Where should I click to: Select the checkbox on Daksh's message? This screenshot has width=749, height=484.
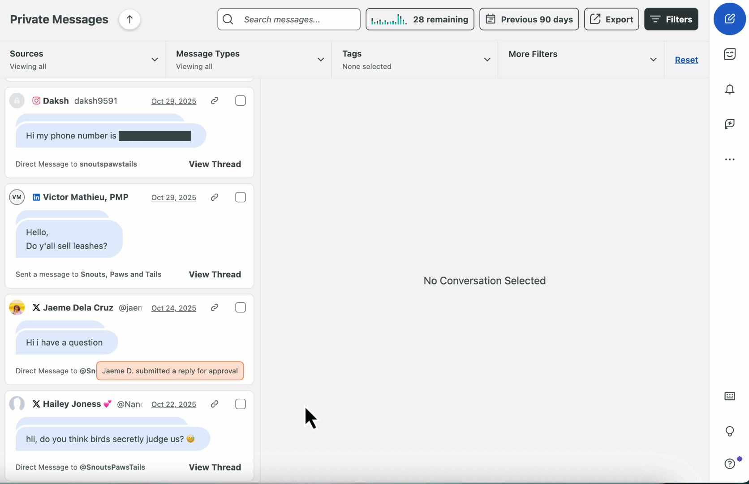[241, 101]
